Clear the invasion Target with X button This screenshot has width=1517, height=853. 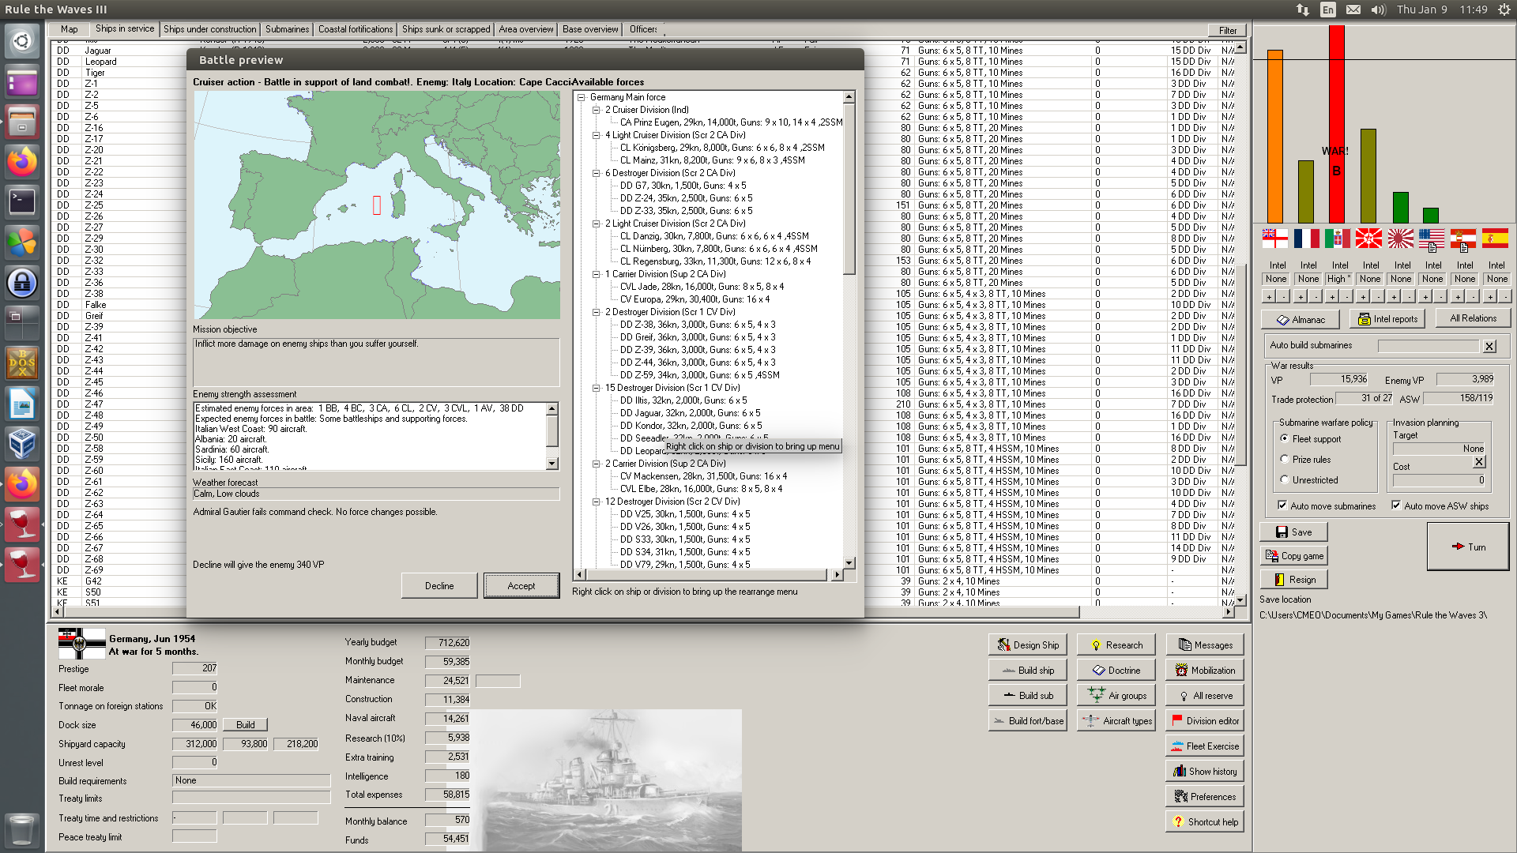(x=1480, y=462)
